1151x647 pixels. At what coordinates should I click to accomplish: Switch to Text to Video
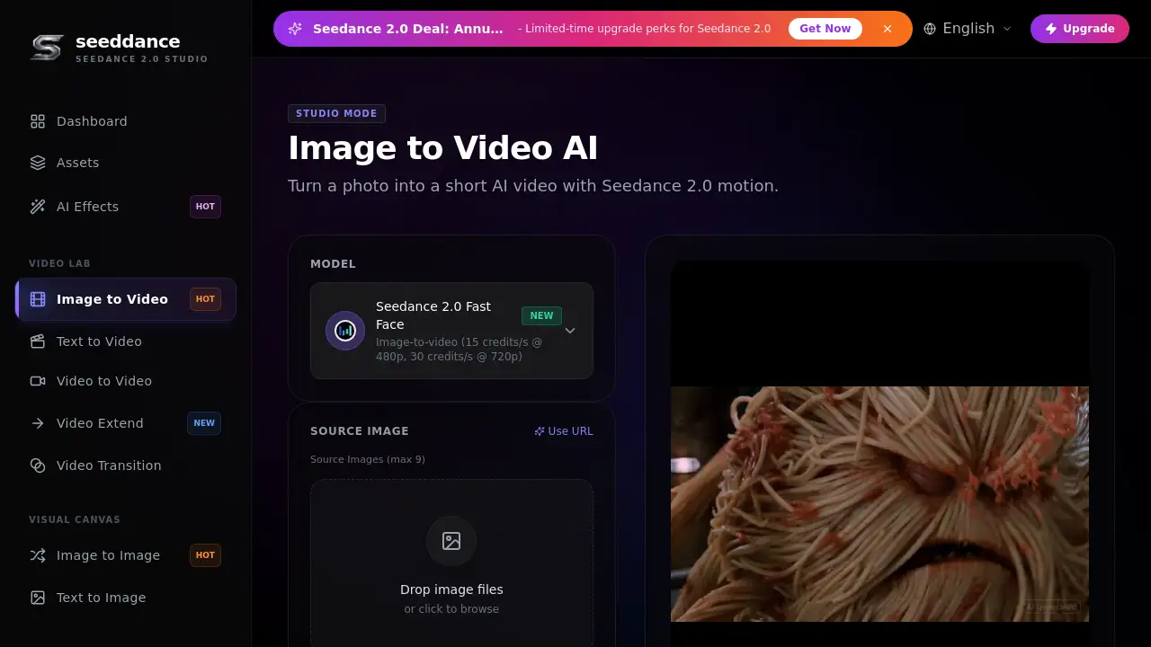pos(126,341)
